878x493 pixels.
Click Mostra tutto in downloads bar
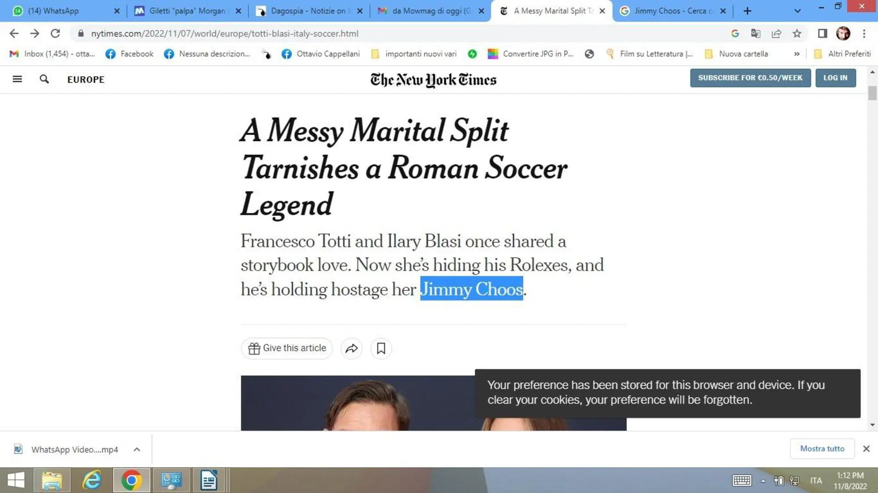[x=822, y=448]
